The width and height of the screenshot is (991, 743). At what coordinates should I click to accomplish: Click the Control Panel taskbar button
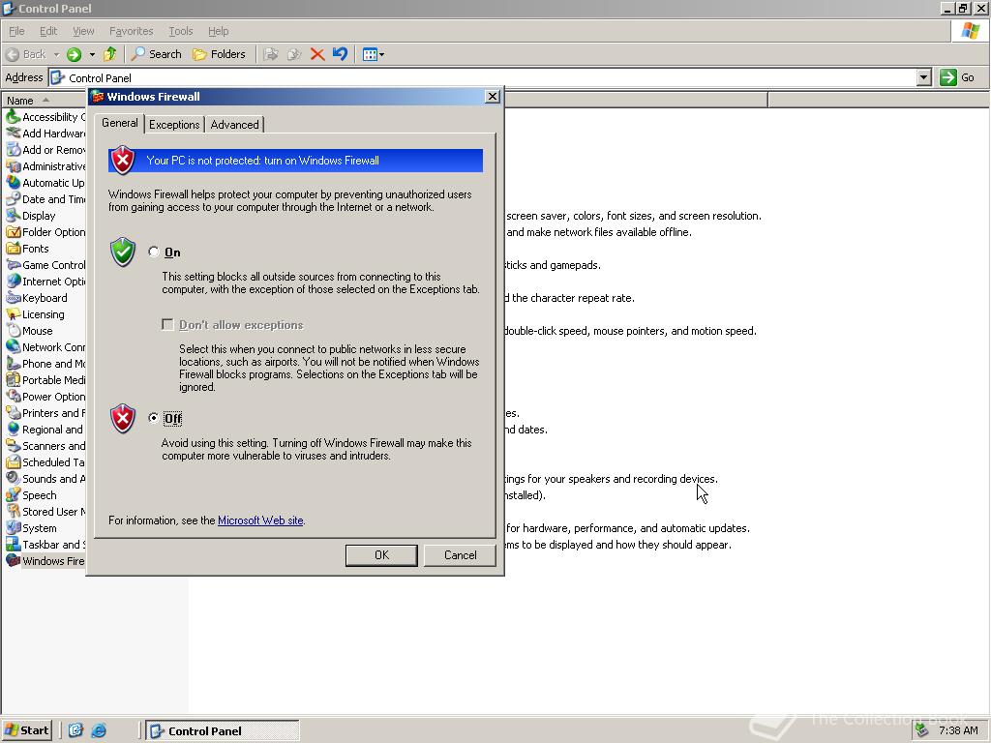[223, 730]
